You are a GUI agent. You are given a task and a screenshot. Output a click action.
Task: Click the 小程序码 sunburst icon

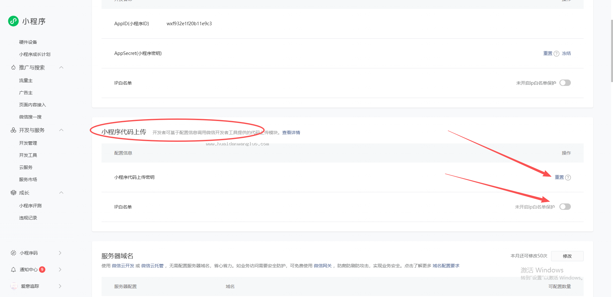13,253
